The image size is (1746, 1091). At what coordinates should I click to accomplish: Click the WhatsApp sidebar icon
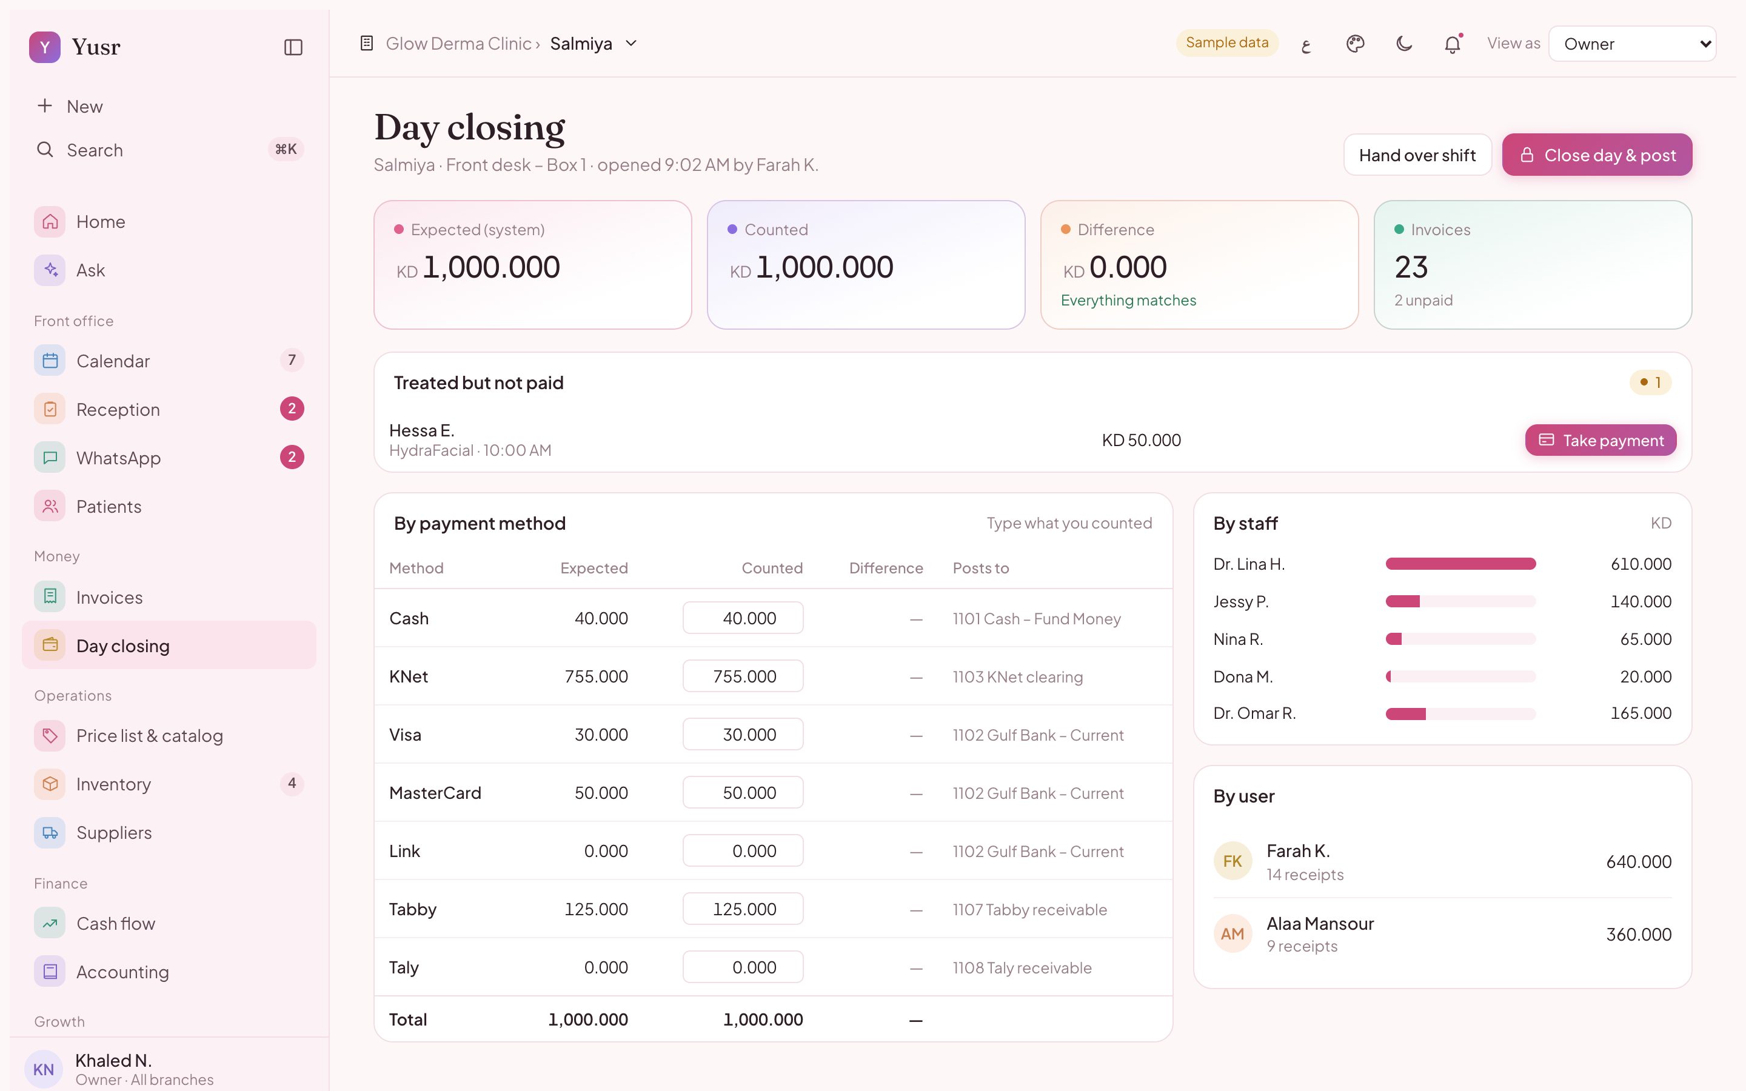click(x=50, y=458)
